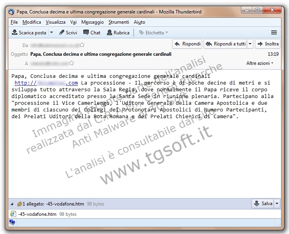The image size is (289, 234).
Task: Open the File menu
Action: pyautogui.click(x=14, y=22)
